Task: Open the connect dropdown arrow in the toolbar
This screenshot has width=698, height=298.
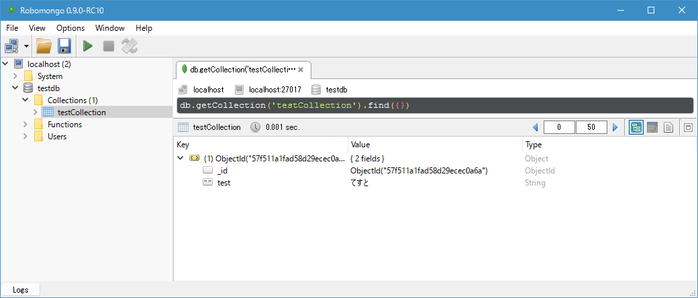Action: coord(26,46)
